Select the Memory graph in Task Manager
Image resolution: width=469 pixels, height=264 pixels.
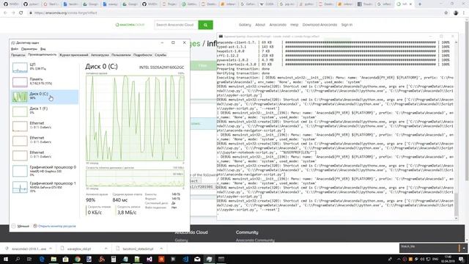click(x=45, y=82)
